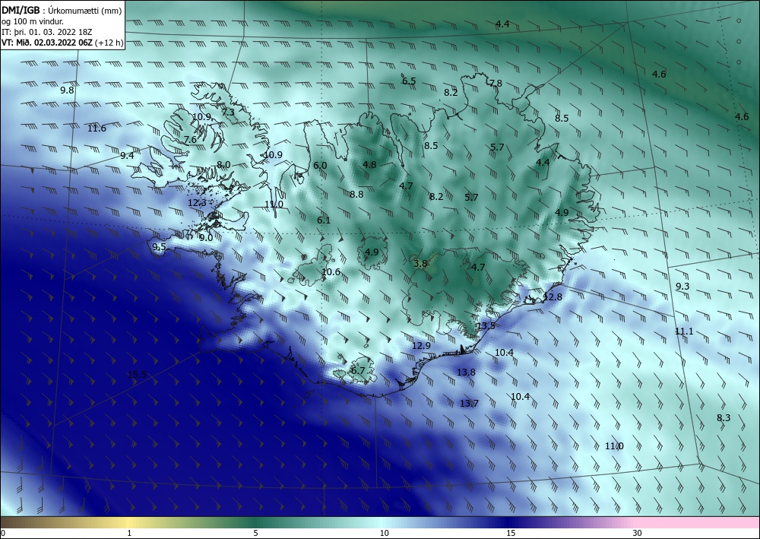Click the 'og 100 m vindur.' legend line
Viewport: 760px width, 539px height.
(33, 21)
